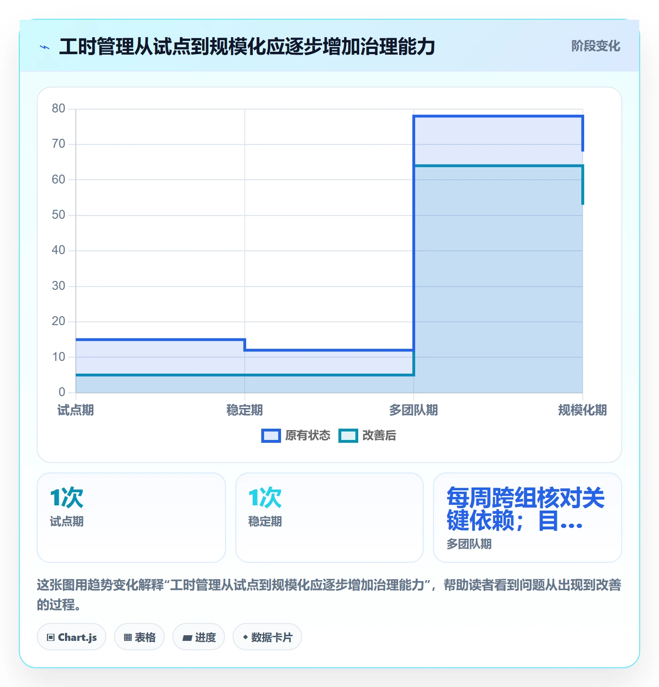This screenshot has width=659, height=687.
Task: Click the lightning bolt icon in the header
Action: point(45,47)
